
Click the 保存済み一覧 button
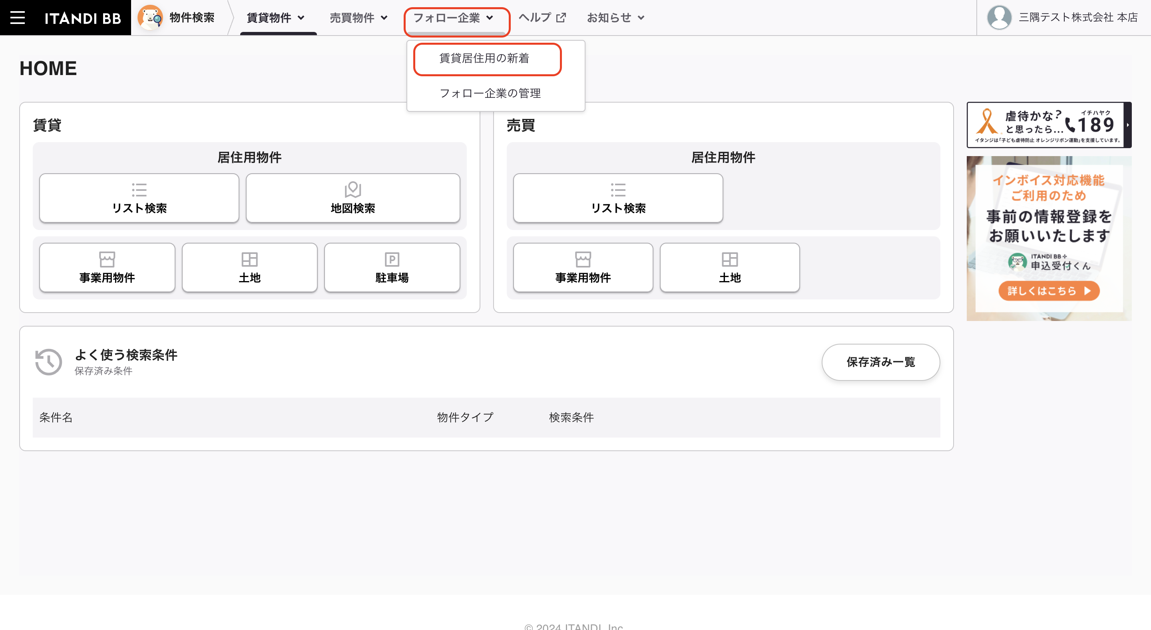pos(880,362)
